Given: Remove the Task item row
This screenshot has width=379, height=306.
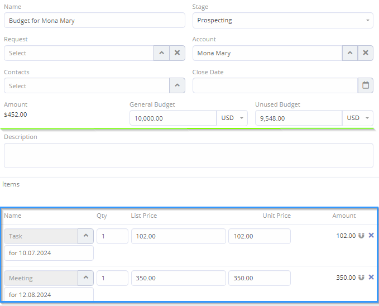Looking at the screenshot, I should click(371, 236).
